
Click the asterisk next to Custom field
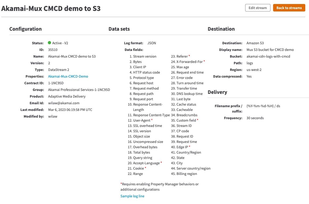198,120
